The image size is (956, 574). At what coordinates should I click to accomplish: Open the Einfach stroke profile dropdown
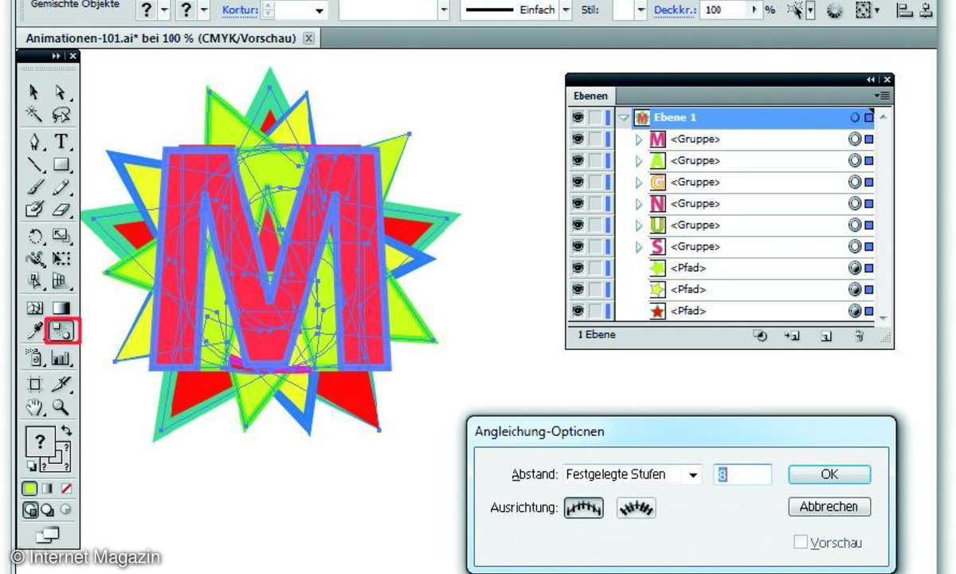pyautogui.click(x=566, y=10)
